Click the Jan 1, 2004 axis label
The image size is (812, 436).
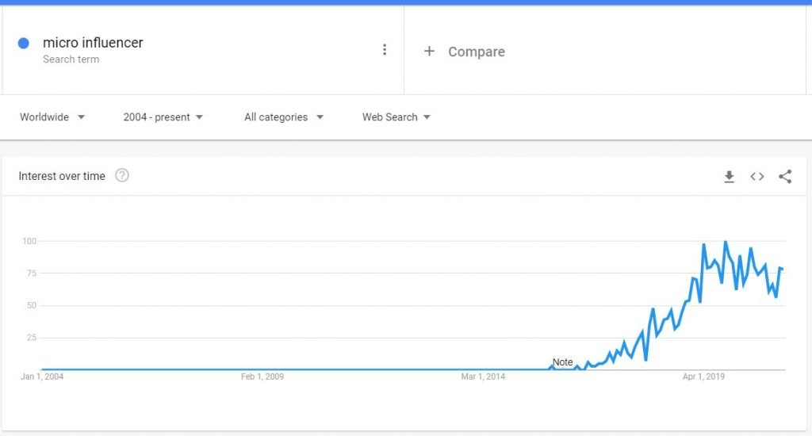[x=42, y=377]
